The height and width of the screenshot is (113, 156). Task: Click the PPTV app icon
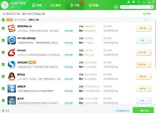(x=12, y=40)
